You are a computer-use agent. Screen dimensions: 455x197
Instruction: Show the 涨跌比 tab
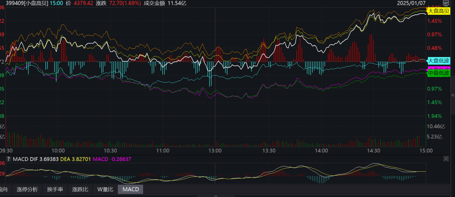[81, 189]
